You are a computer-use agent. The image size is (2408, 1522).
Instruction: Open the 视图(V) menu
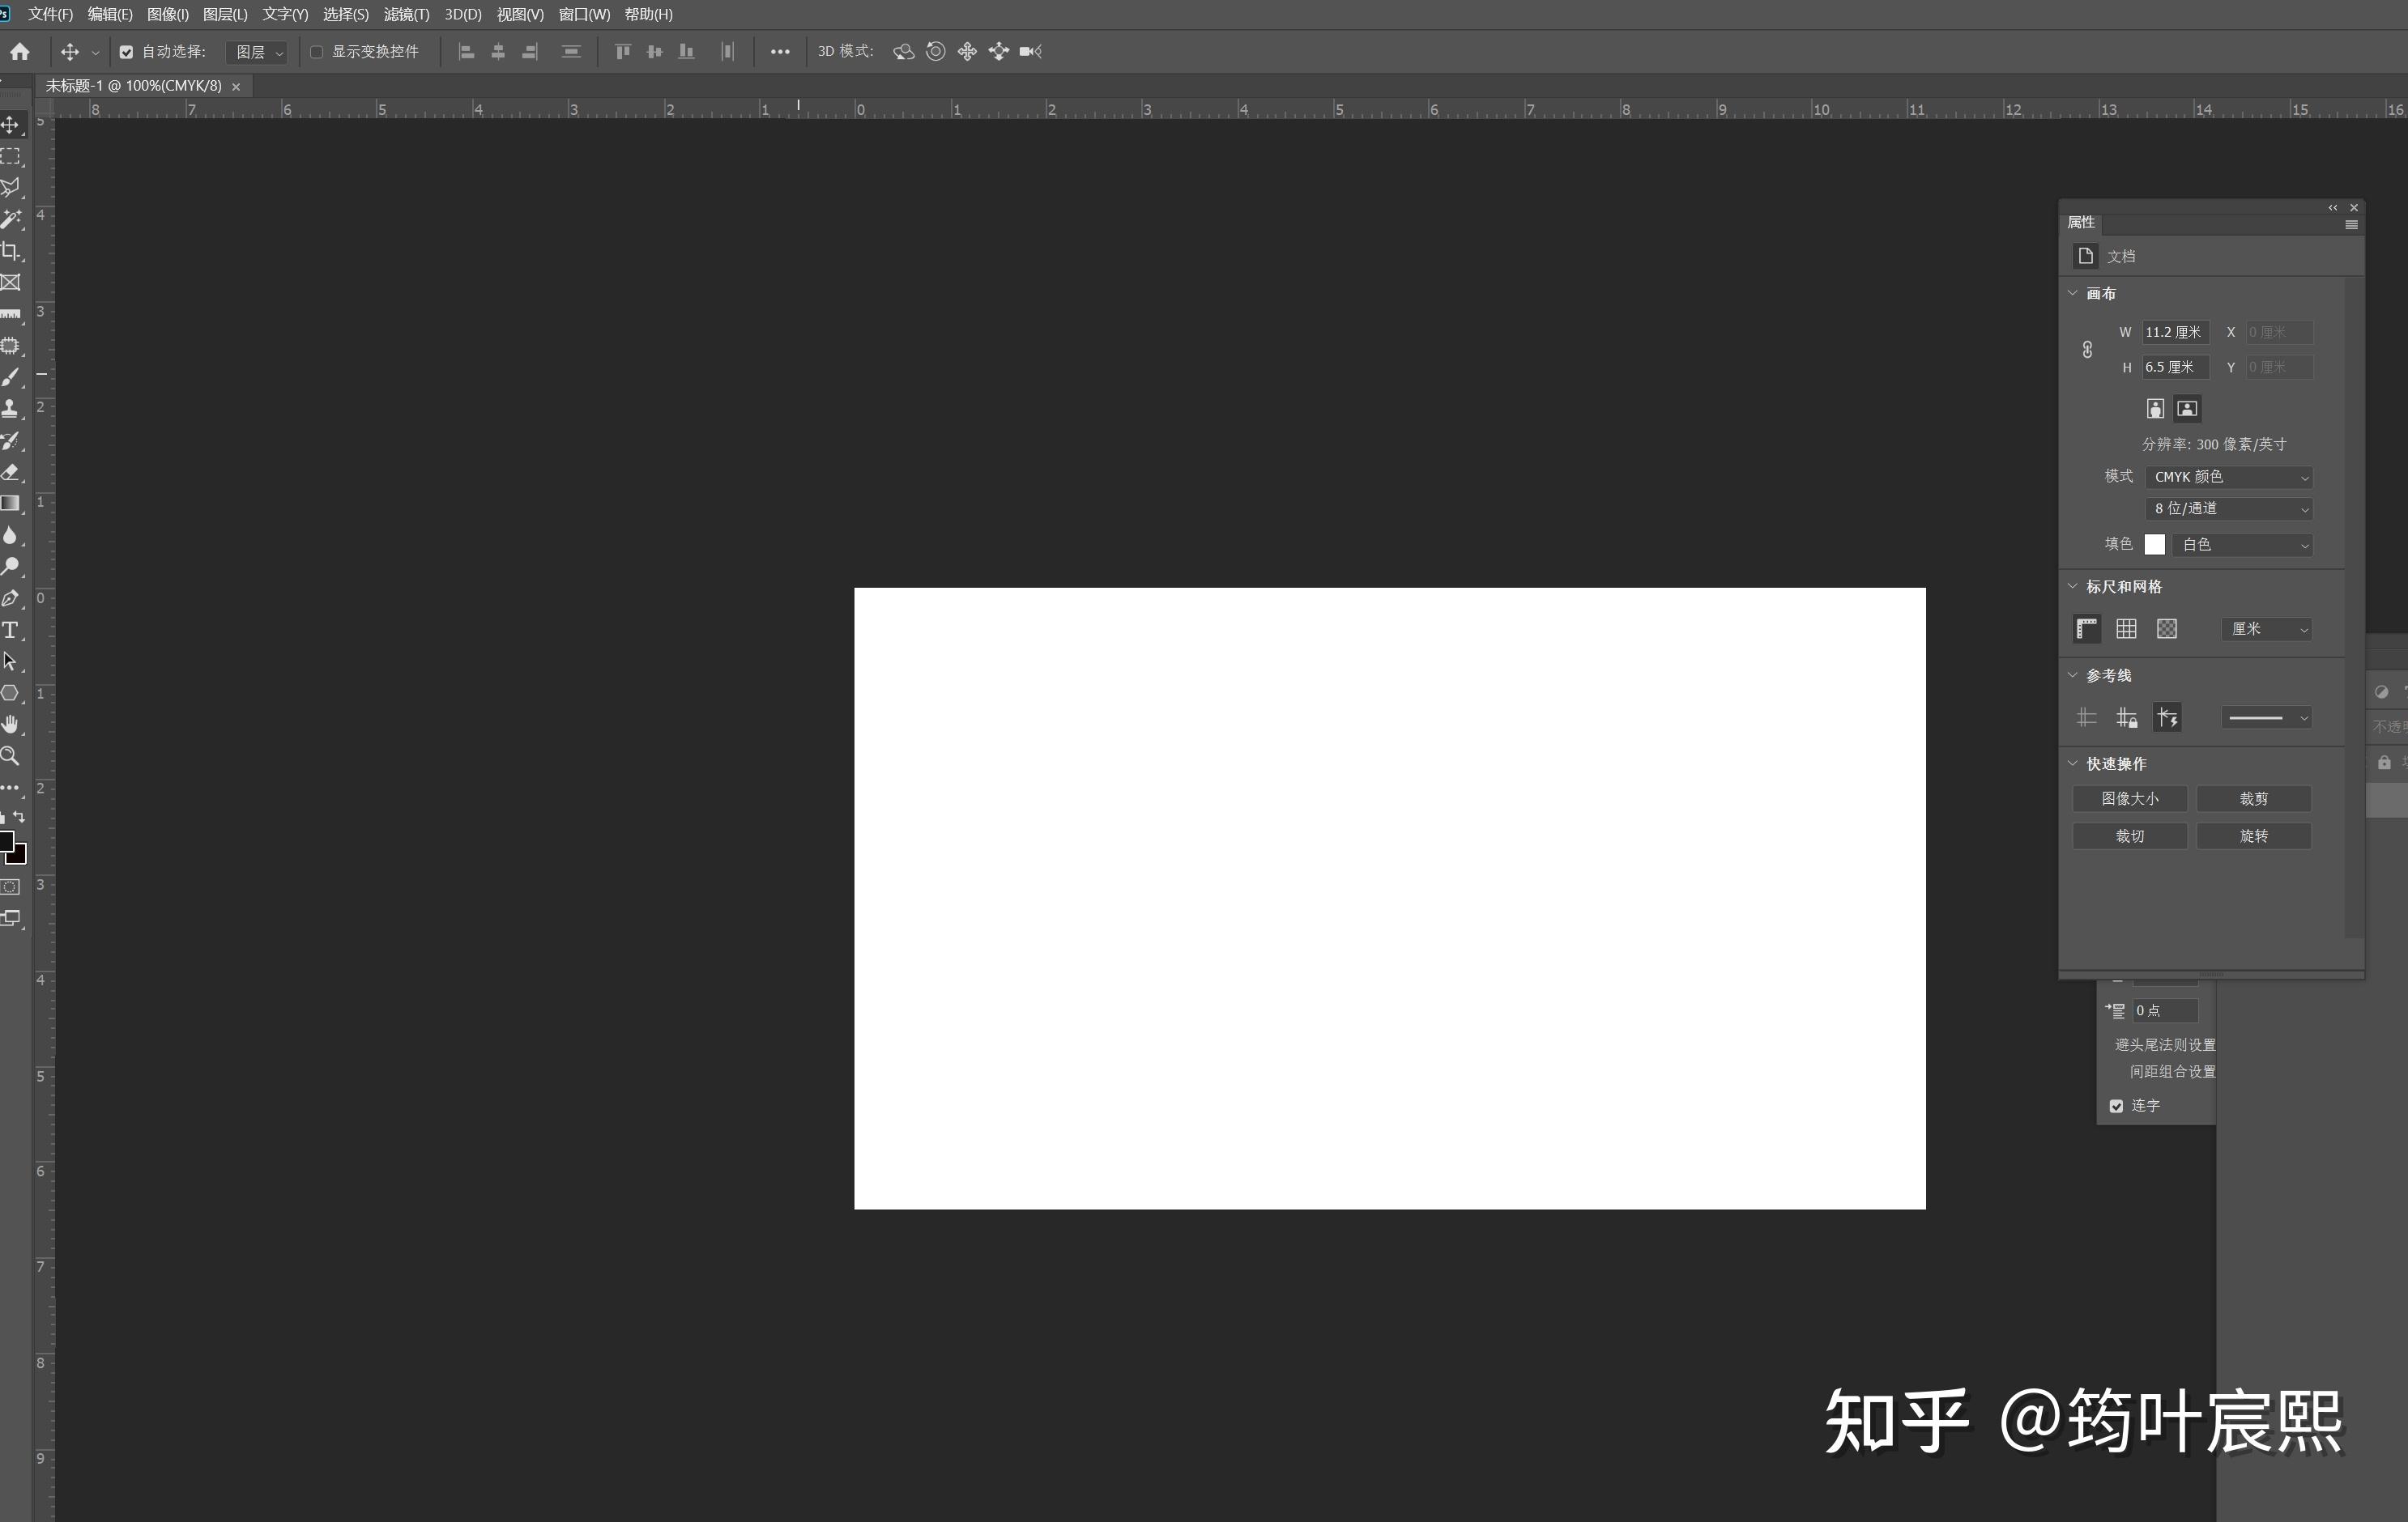click(x=520, y=14)
